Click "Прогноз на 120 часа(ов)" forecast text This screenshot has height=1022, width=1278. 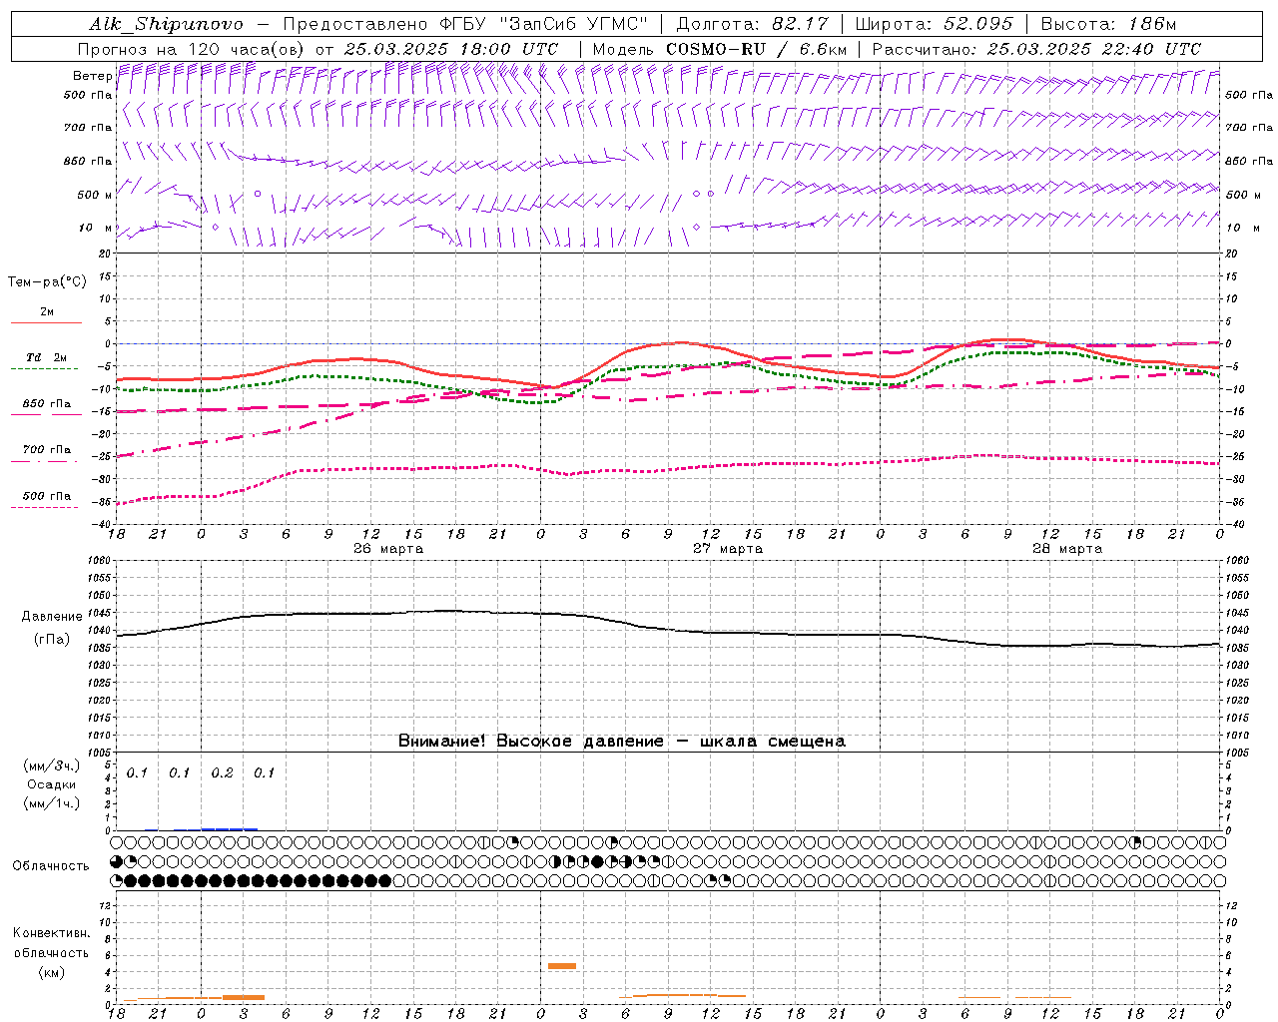point(192,49)
